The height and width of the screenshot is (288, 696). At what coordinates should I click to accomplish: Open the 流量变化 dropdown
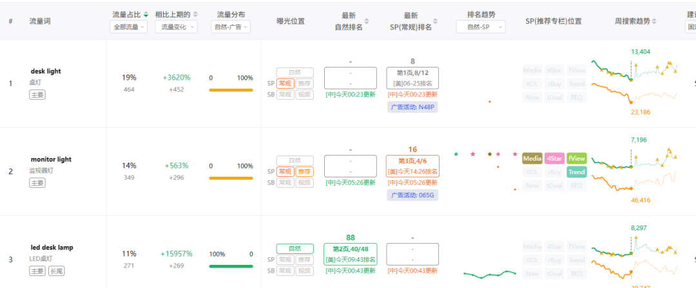coord(176,26)
